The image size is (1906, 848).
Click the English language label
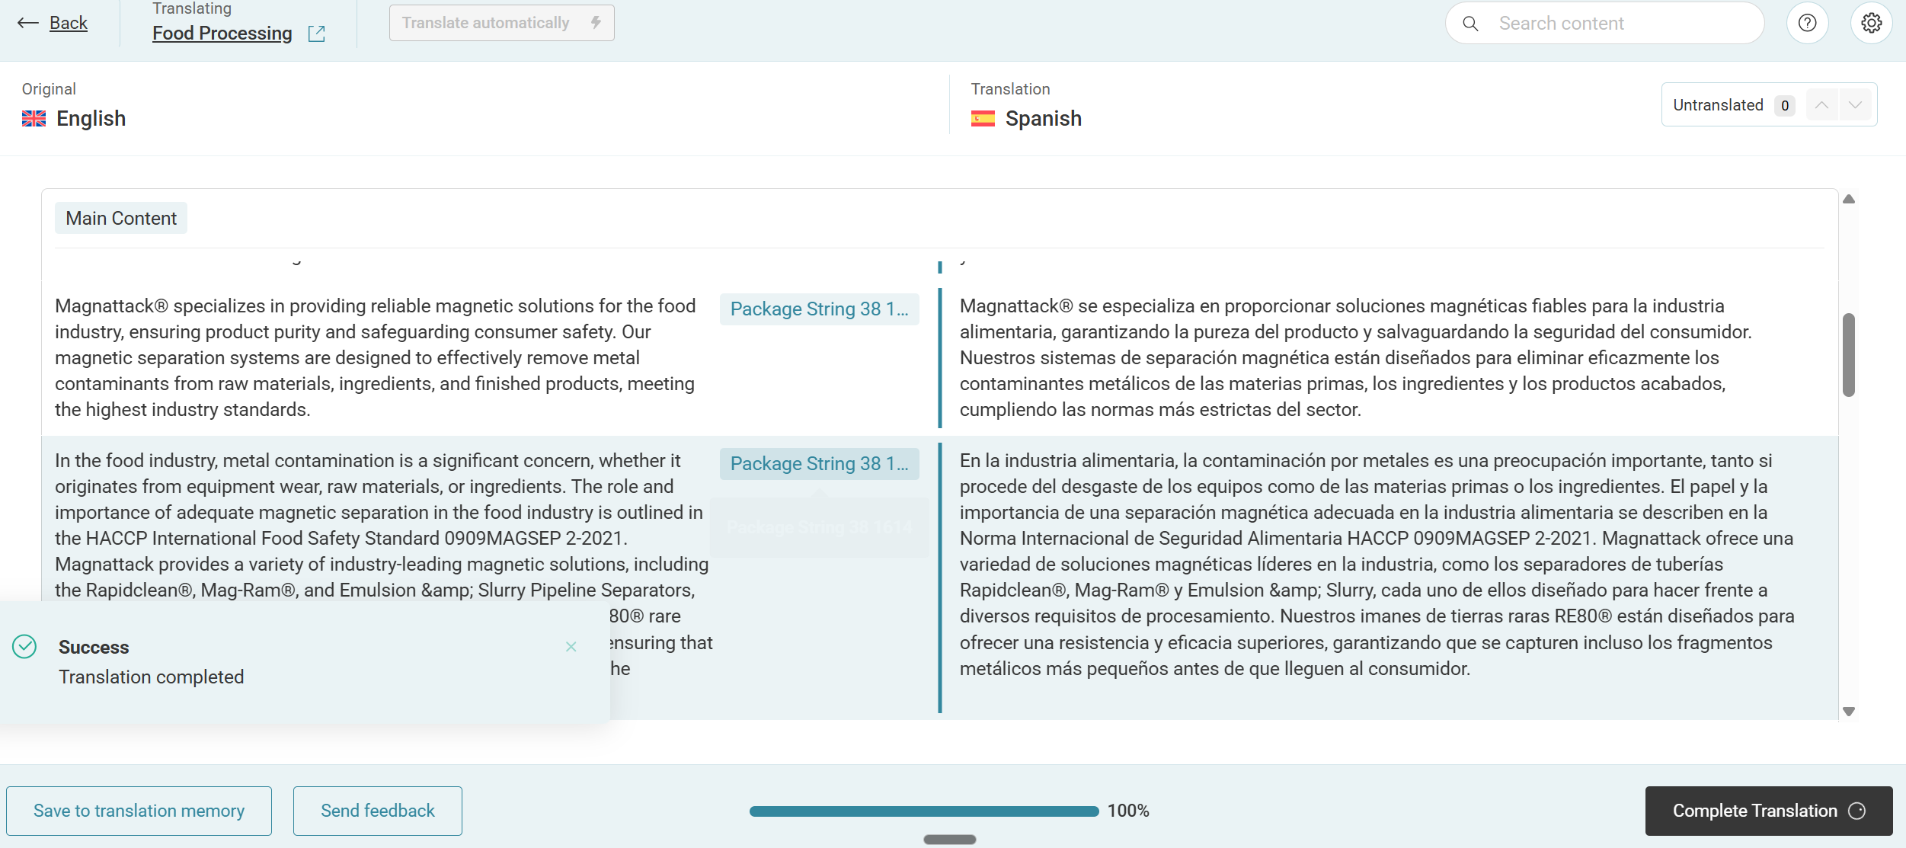[x=91, y=118]
